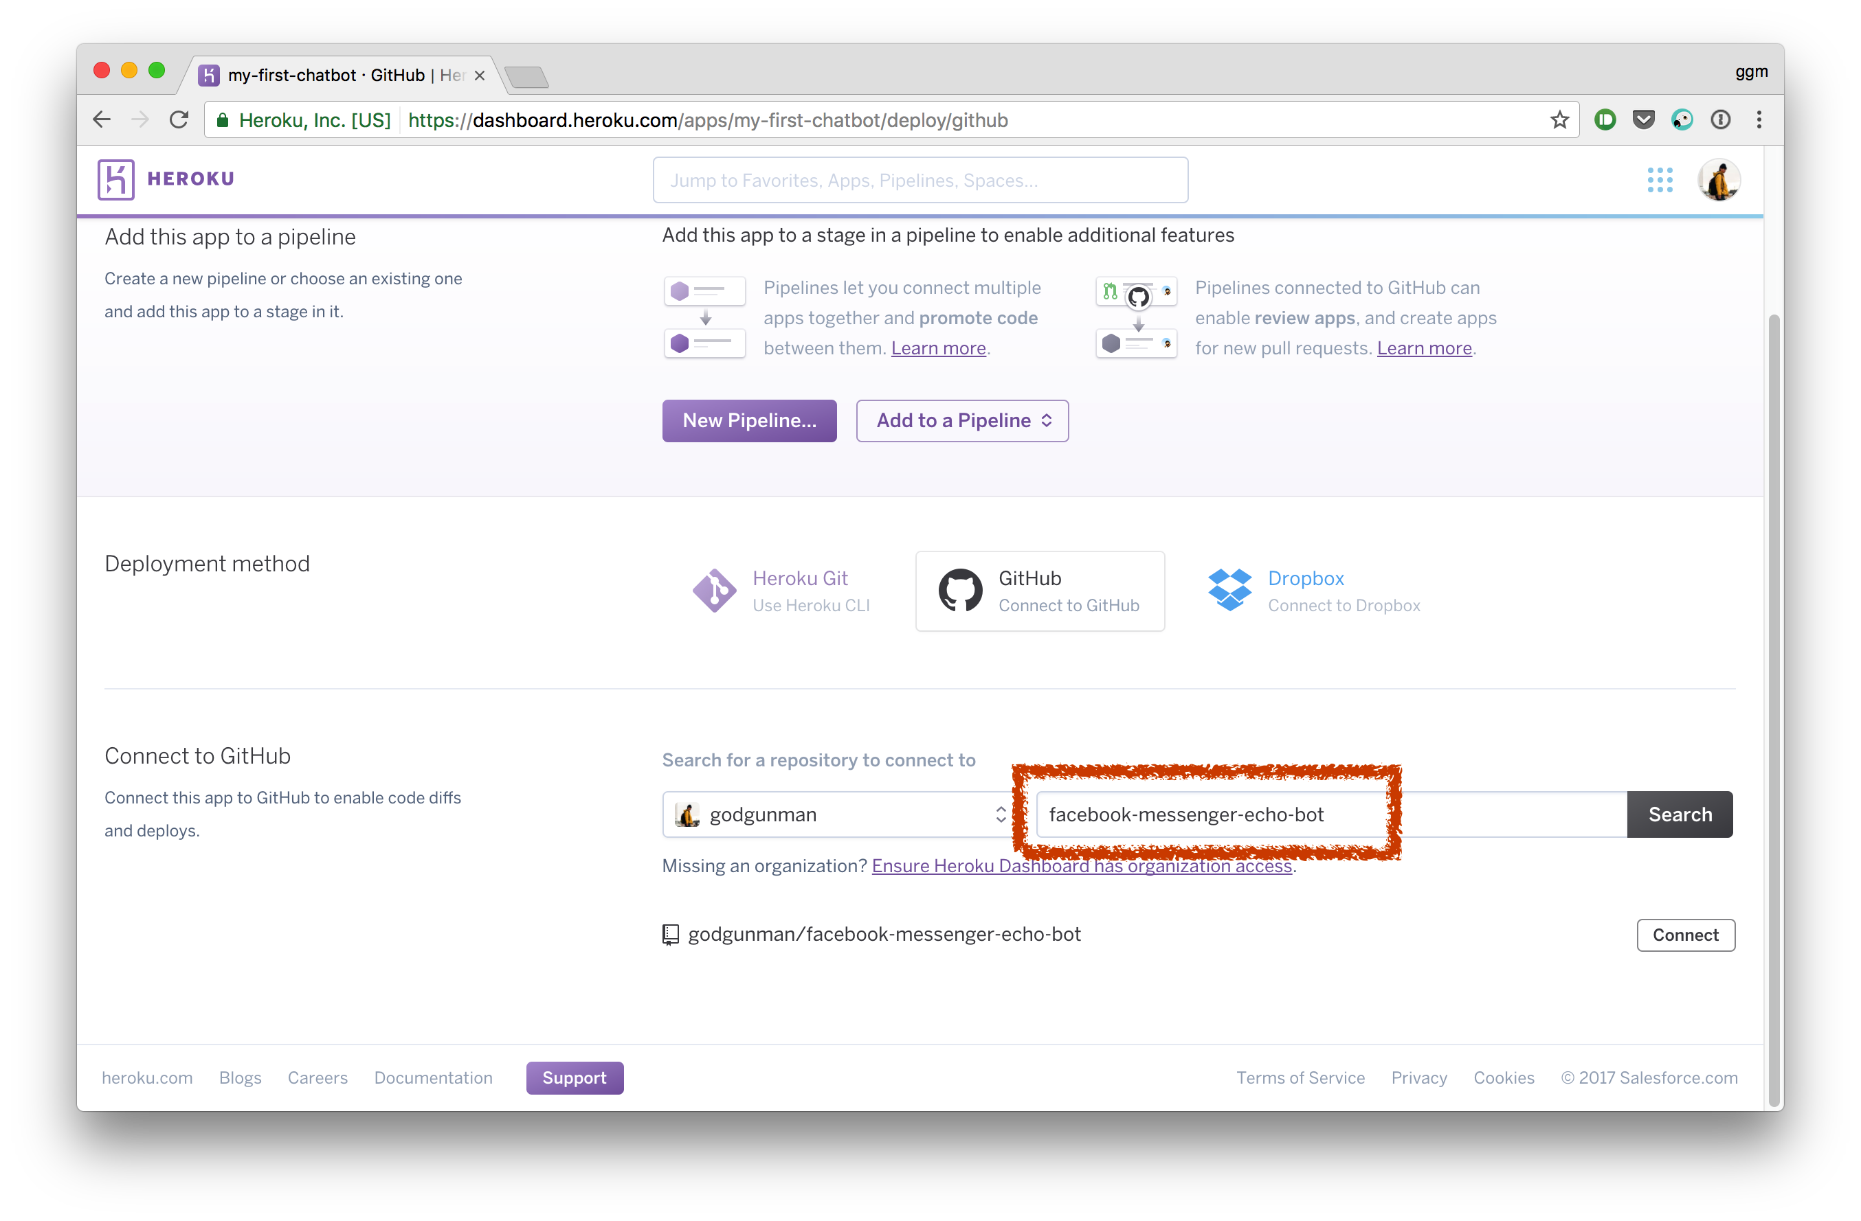This screenshot has height=1221, width=1861.
Task: Click the Heroku logo icon
Action: [115, 180]
